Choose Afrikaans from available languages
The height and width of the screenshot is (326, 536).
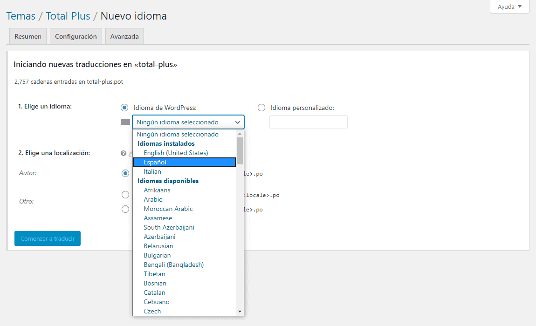click(184, 190)
